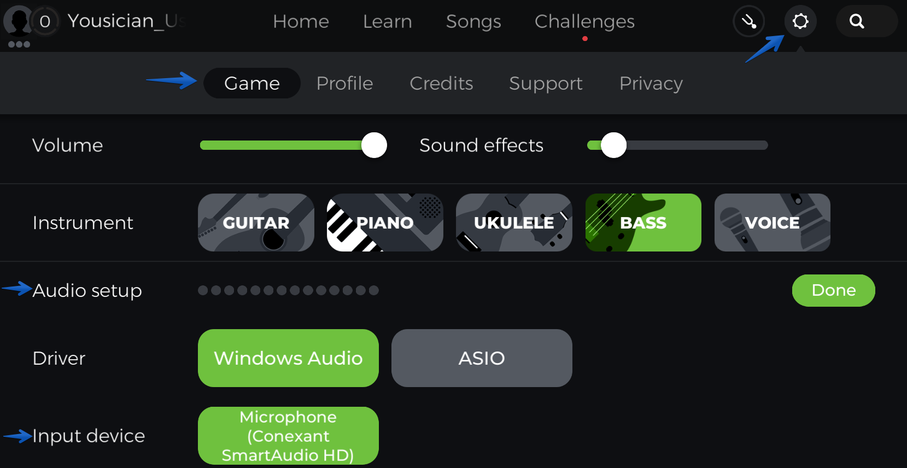This screenshot has height=468, width=907.
Task: Open the Support tab link
Action: pos(546,83)
